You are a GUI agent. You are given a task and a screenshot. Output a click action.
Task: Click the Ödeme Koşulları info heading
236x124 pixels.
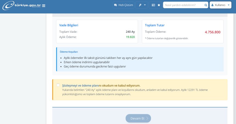tap(69, 52)
